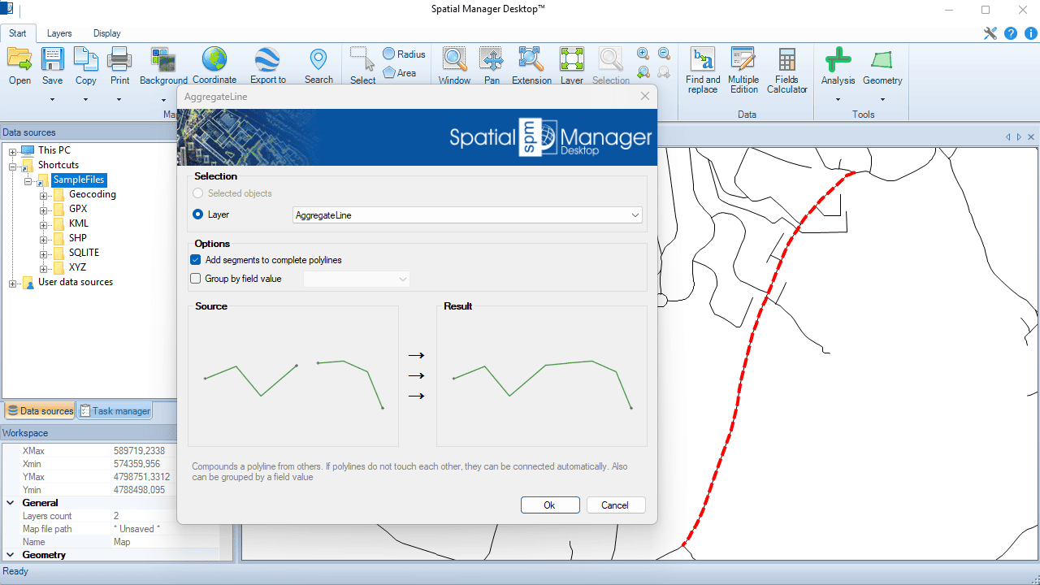Click the Analysis tools icon
Screen dimensions: 1040x585
click(838, 59)
